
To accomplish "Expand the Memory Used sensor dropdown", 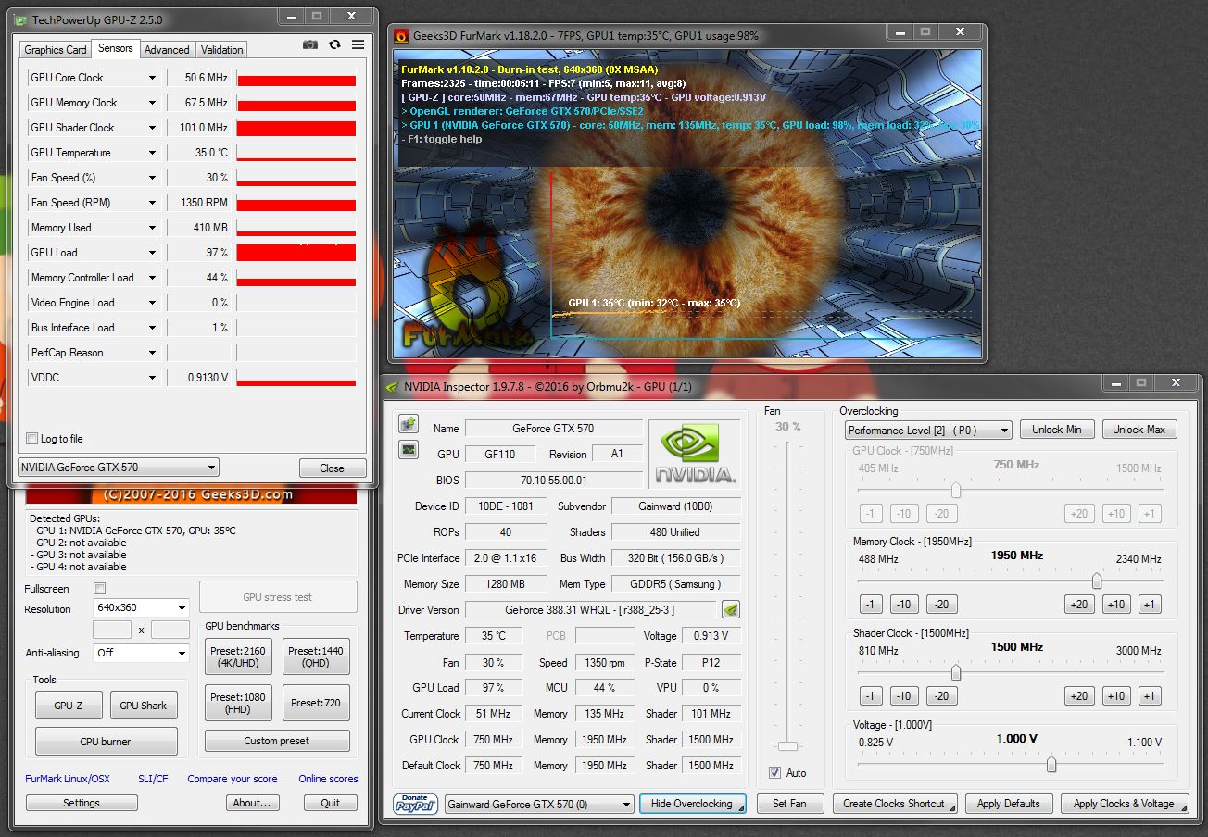I will coord(152,228).
